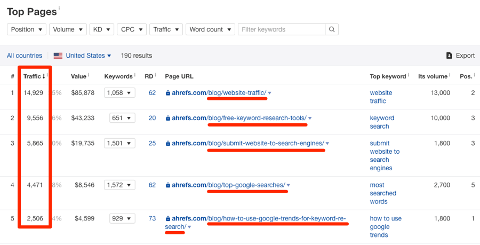The height and width of the screenshot is (245, 480).
Task: Select the All countries tab
Action: click(x=25, y=56)
